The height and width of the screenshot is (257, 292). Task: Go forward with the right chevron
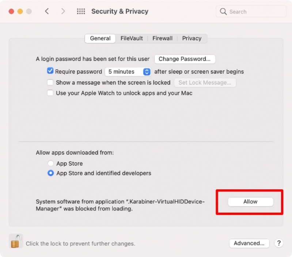tap(63, 11)
